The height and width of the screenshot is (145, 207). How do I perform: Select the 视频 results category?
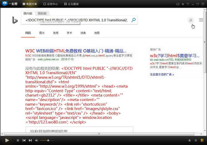[56, 33]
